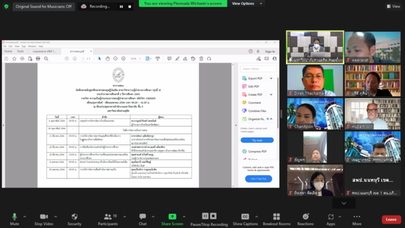Select the highlighter pen tool
Viewport: 405px width, 228px height.
[x=177, y=59]
